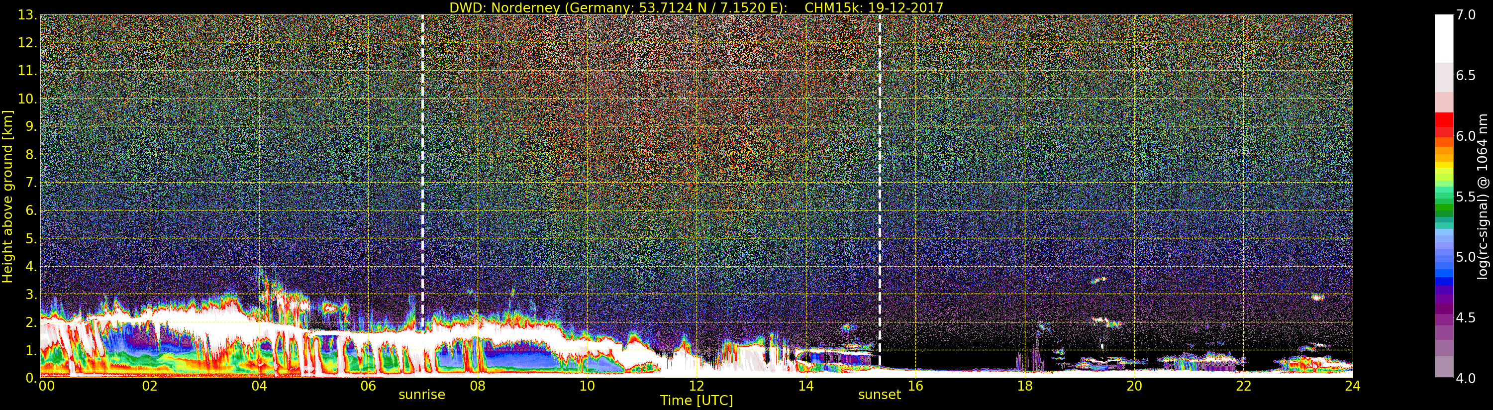Click the height axis tick '0.'
The width and height of the screenshot is (1493, 410).
click(x=31, y=378)
